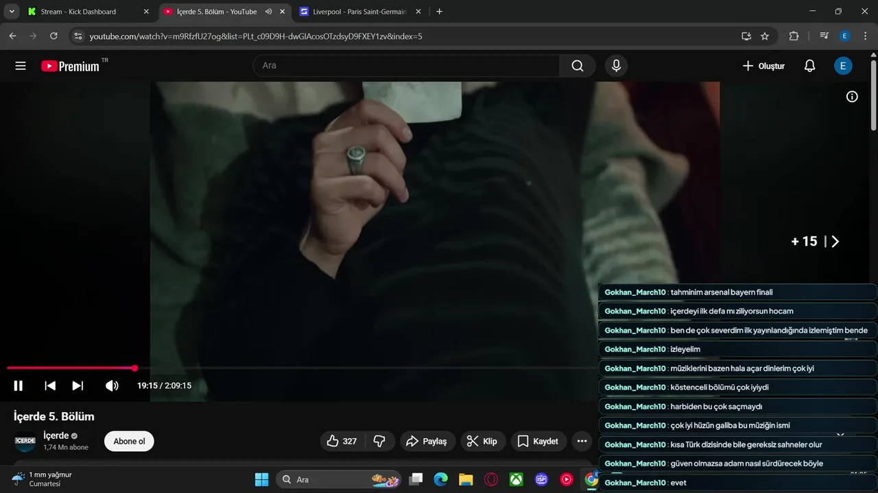Show the video info card icon

852,97
